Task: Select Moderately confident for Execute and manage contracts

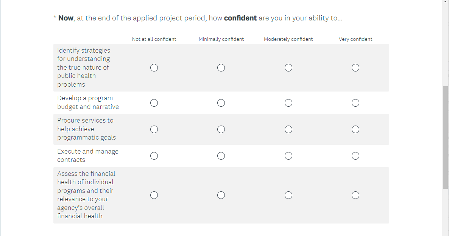Action: [288, 156]
